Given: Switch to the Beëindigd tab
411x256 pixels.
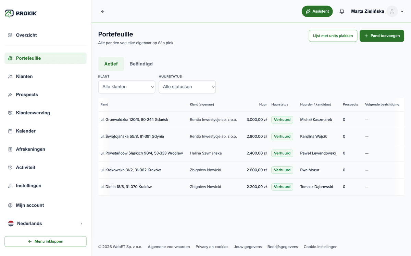Looking at the screenshot, I should click(141, 64).
